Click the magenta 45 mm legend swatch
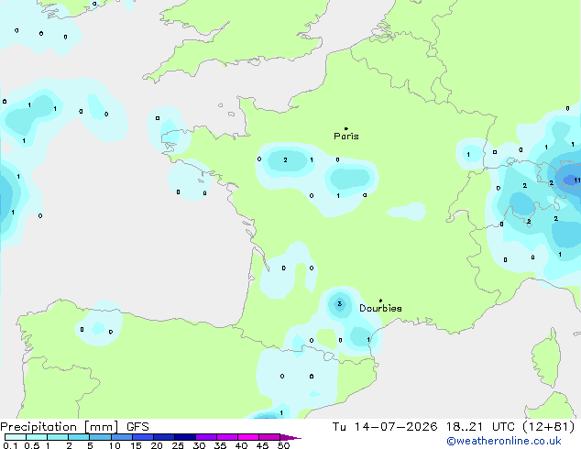This screenshot has height=449, width=581. 269,437
